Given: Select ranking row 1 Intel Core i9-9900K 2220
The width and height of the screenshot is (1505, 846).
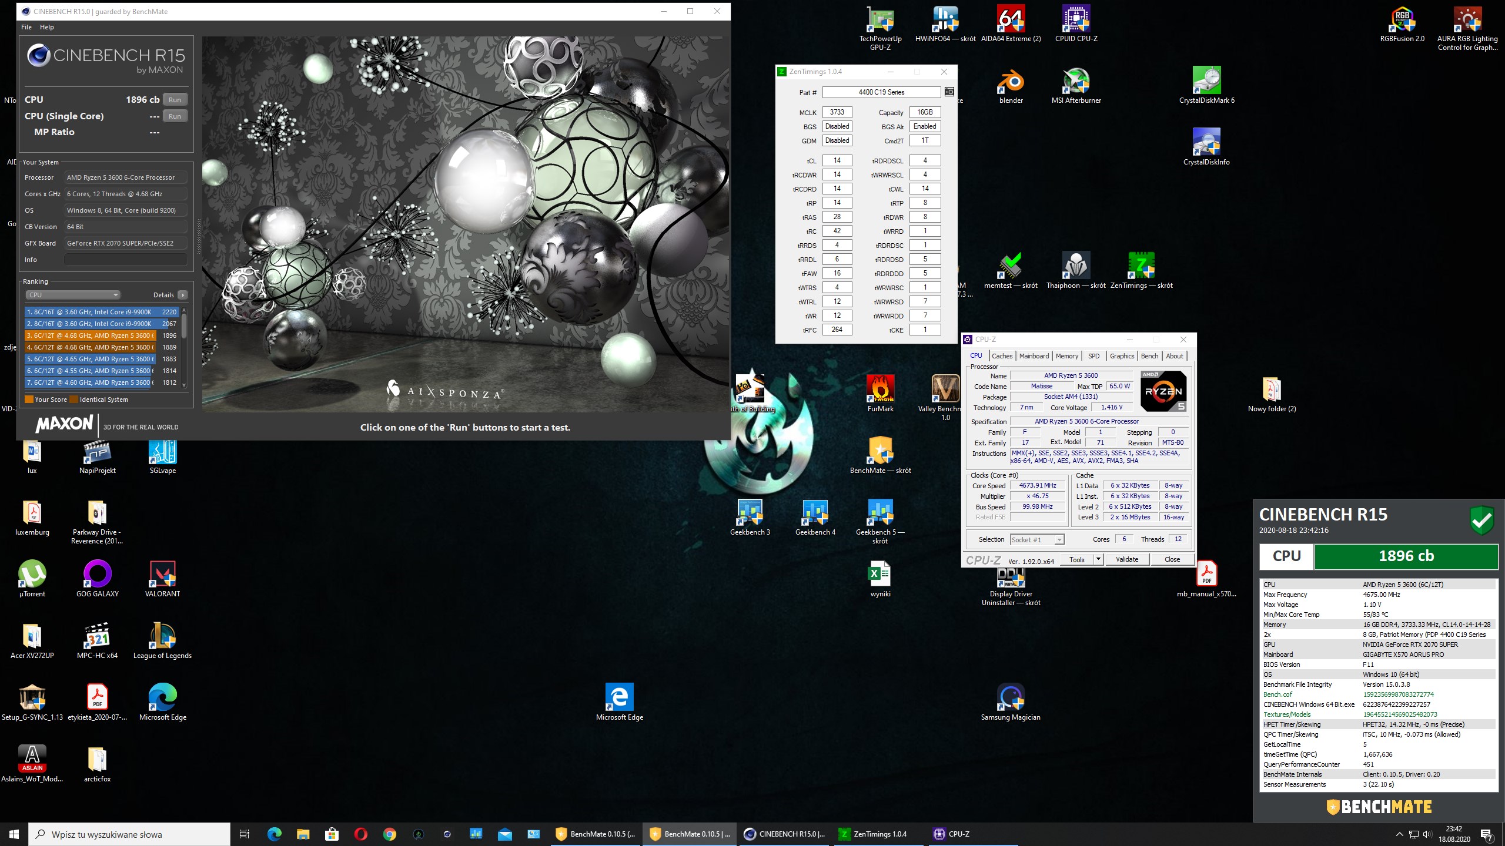Looking at the screenshot, I should click(101, 312).
